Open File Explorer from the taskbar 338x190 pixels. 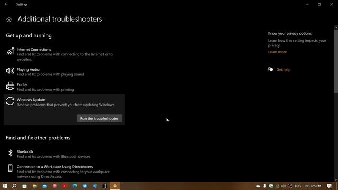coord(34,186)
